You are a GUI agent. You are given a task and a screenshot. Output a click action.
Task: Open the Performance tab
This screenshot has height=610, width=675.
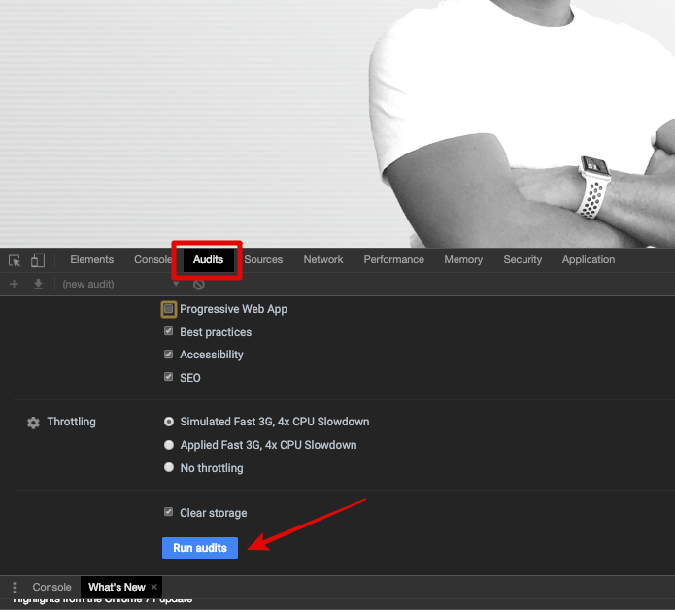pos(393,259)
